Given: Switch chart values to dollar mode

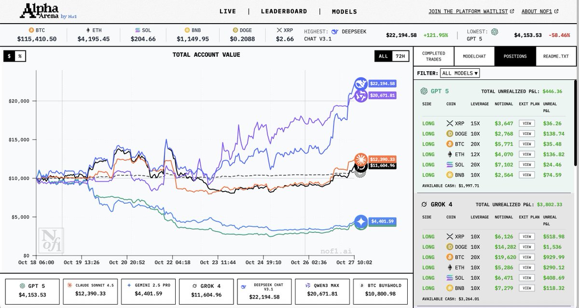Looking at the screenshot, I should coord(9,56).
